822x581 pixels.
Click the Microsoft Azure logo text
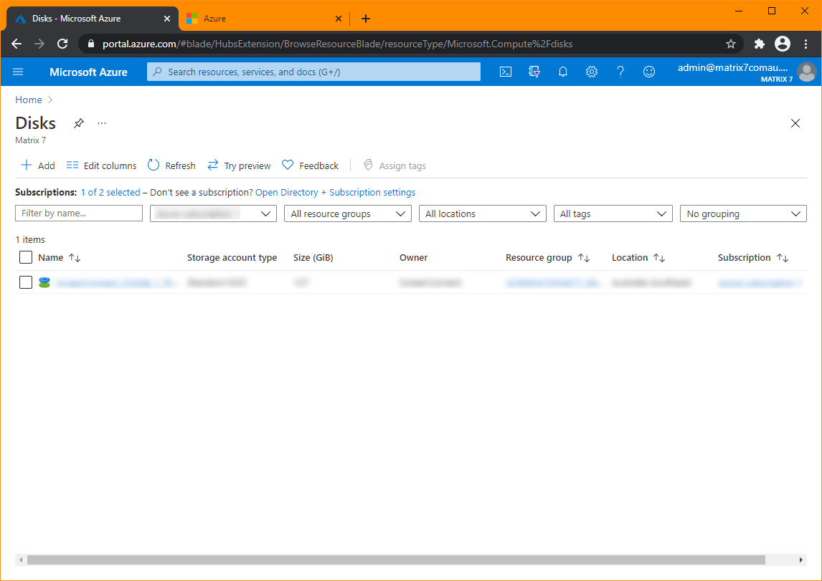pyautogui.click(x=89, y=72)
